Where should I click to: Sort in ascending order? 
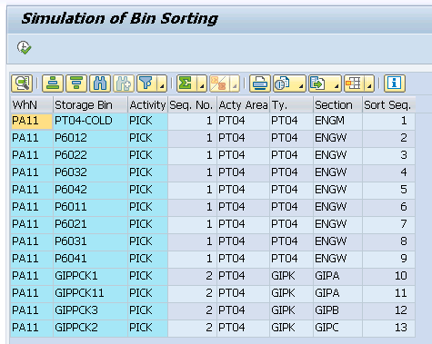pos(53,84)
